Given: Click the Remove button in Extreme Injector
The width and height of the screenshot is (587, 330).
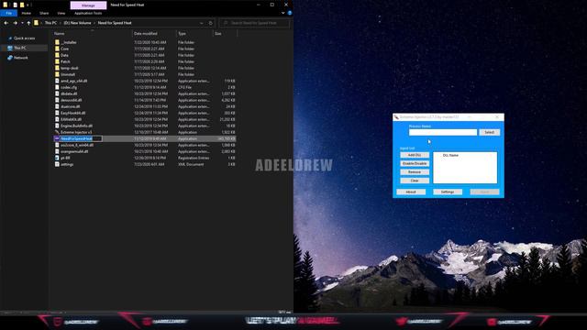Looking at the screenshot, I should pos(415,172).
